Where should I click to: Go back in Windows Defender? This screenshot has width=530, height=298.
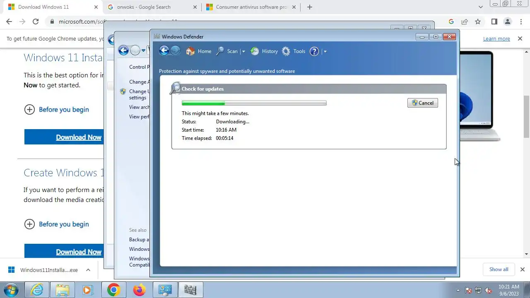pos(164,51)
